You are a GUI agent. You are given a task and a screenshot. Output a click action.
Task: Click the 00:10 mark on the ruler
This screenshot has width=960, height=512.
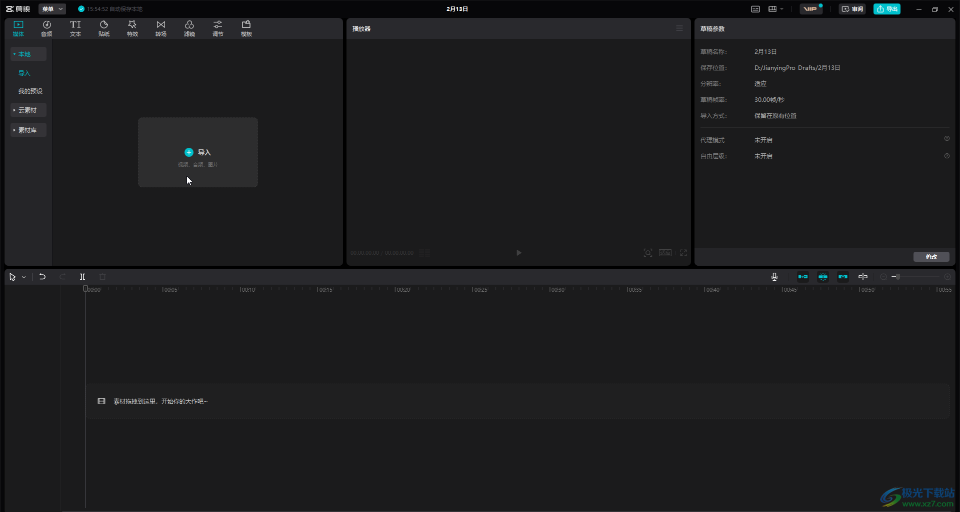click(x=247, y=290)
